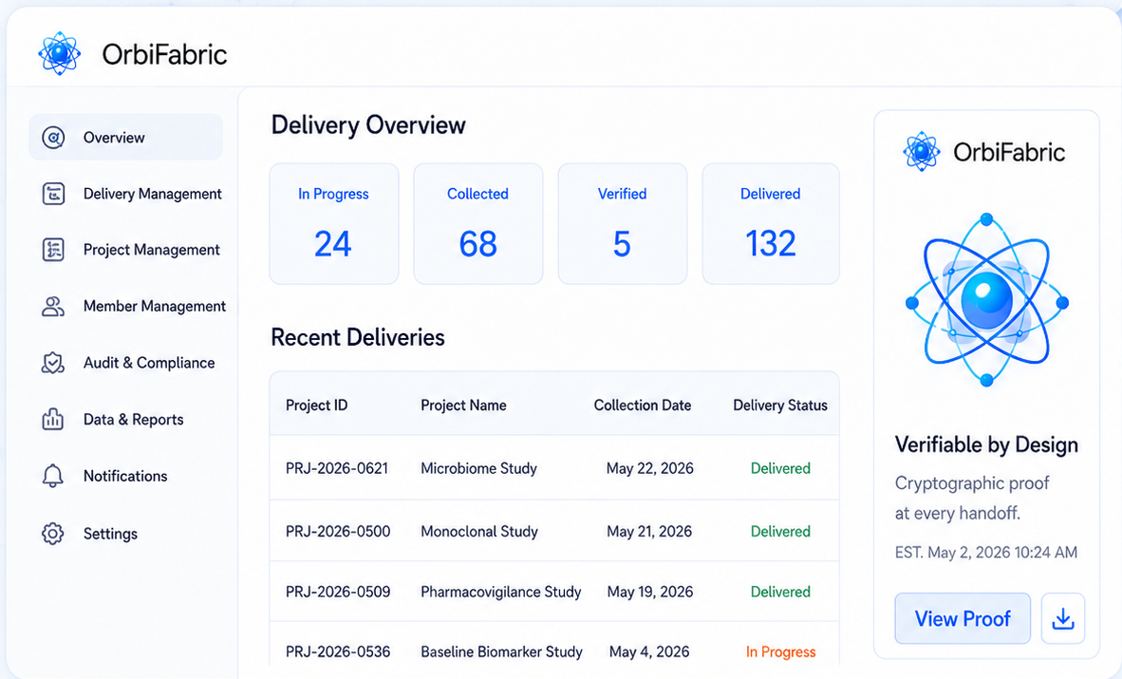The image size is (1122, 679).
Task: Select the In Progress stat card
Action: pos(333,223)
